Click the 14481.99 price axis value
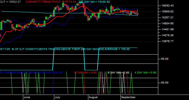 tap(168, 29)
